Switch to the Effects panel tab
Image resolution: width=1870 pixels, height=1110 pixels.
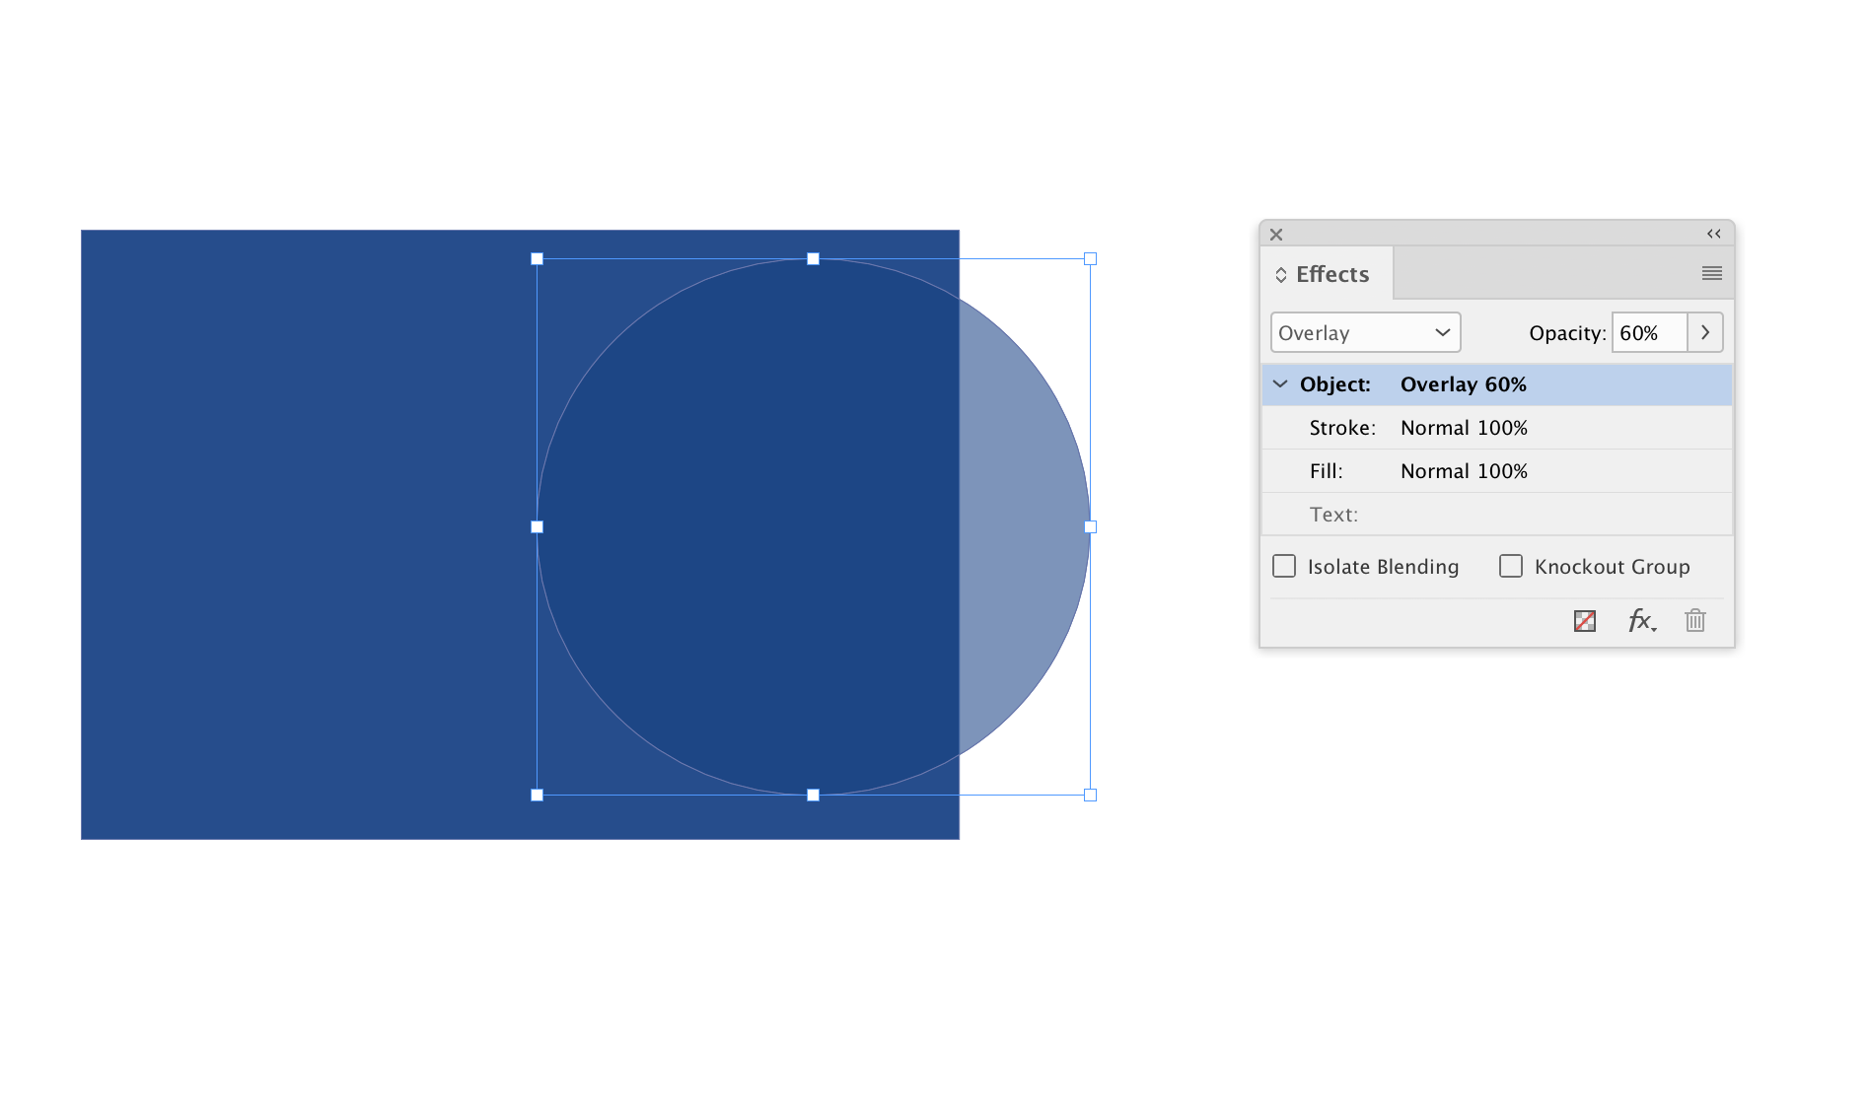pos(1331,273)
